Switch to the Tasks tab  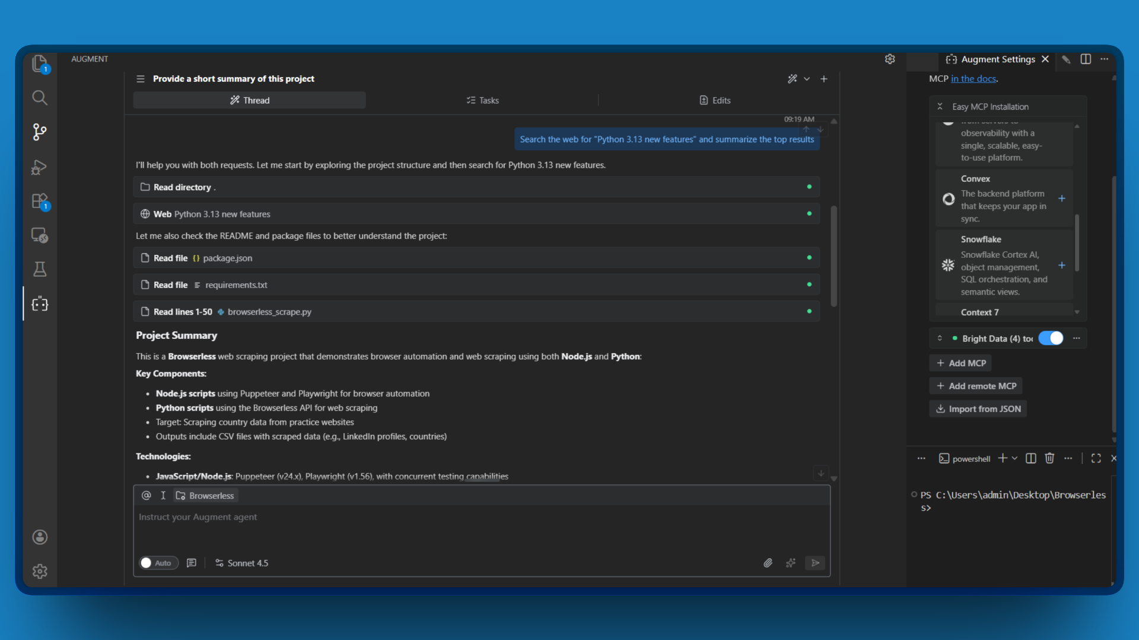482,100
